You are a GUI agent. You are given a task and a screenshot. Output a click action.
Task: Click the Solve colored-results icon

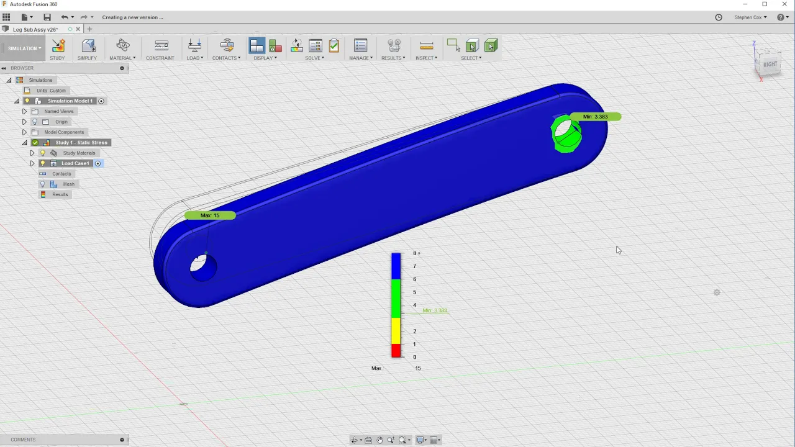tap(296, 45)
